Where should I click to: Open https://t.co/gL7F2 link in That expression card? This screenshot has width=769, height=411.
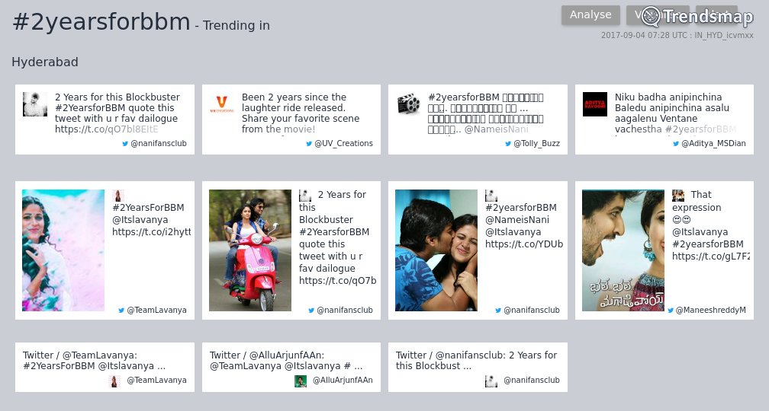[x=711, y=256]
